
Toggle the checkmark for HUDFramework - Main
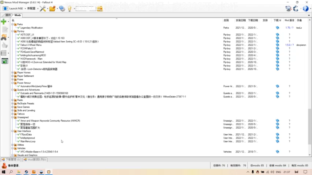(x=18, y=59)
